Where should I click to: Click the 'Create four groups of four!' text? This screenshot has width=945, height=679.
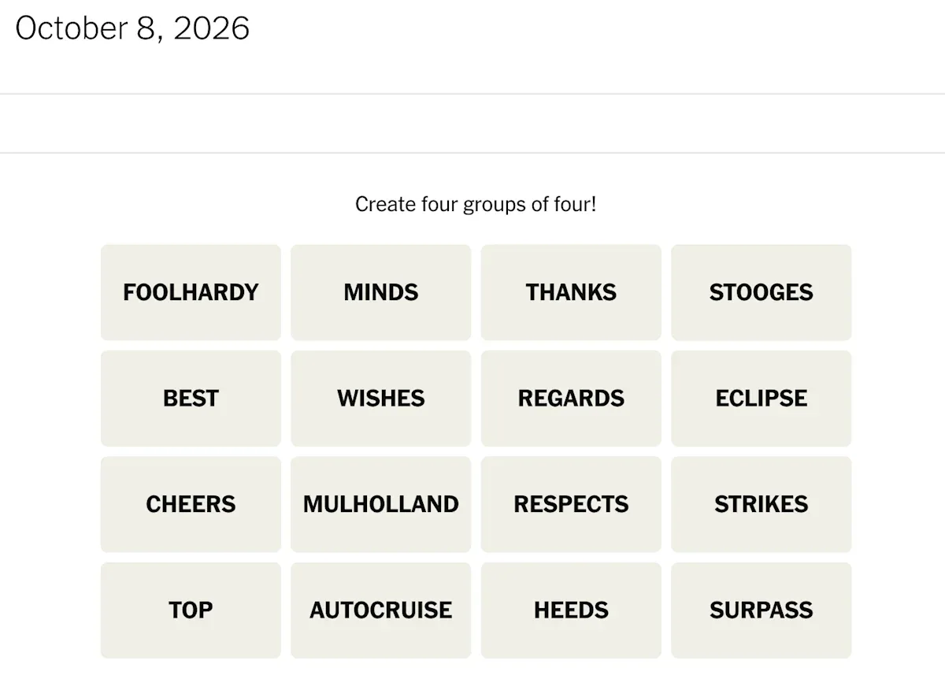(476, 205)
